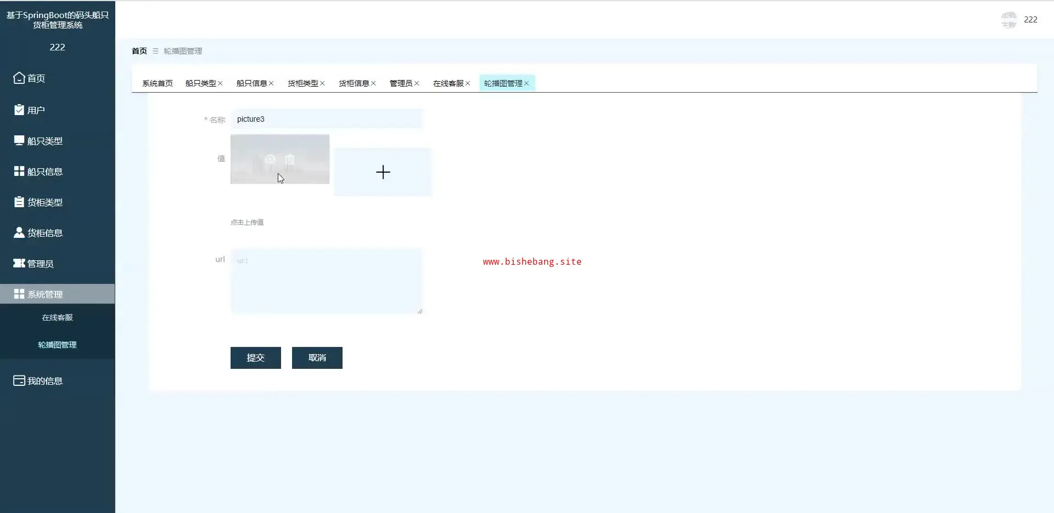Click the 首页 home icon in sidebar

point(19,78)
